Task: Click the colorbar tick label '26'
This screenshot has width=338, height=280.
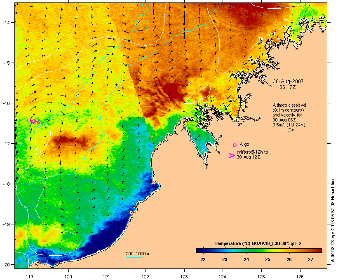Action: (289, 259)
